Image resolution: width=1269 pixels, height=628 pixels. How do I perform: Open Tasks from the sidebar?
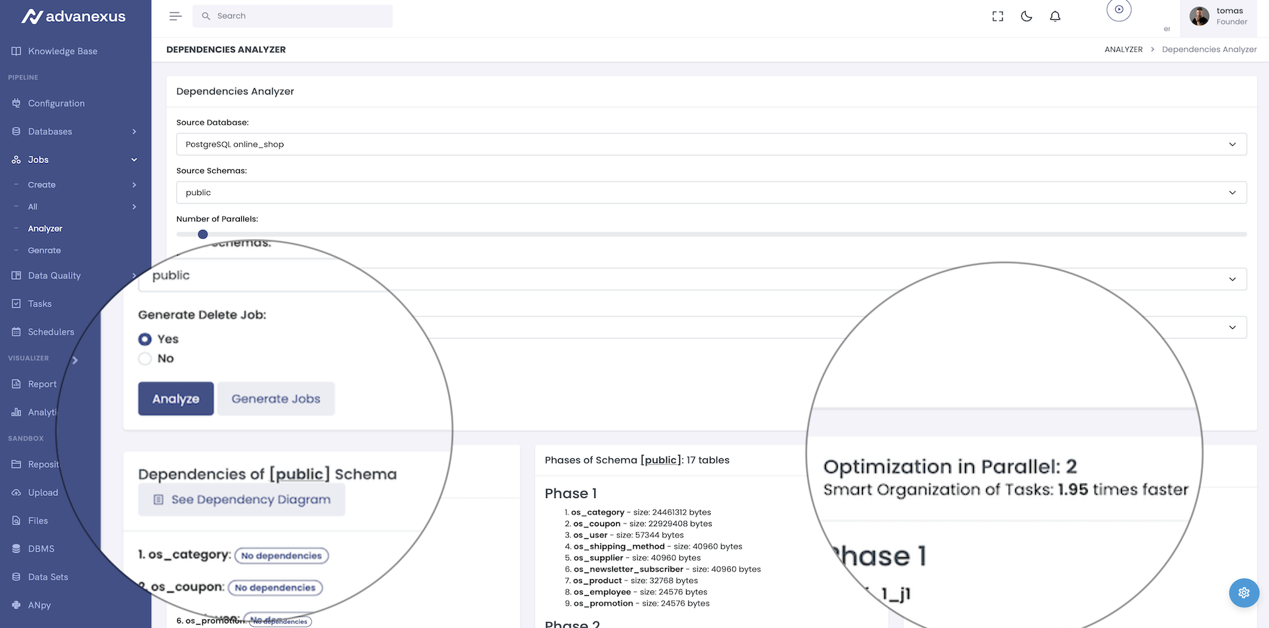pos(40,304)
